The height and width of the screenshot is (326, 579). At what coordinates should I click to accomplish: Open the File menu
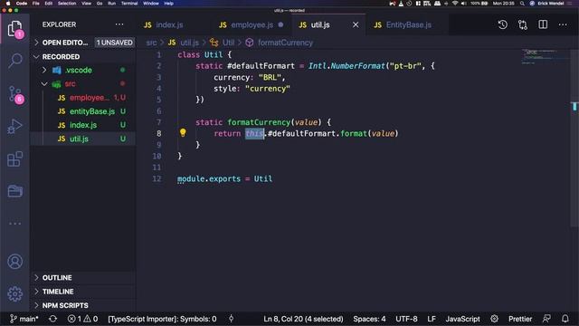[x=36, y=4]
